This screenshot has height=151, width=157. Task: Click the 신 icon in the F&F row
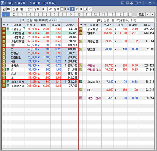[x=4, y=45]
